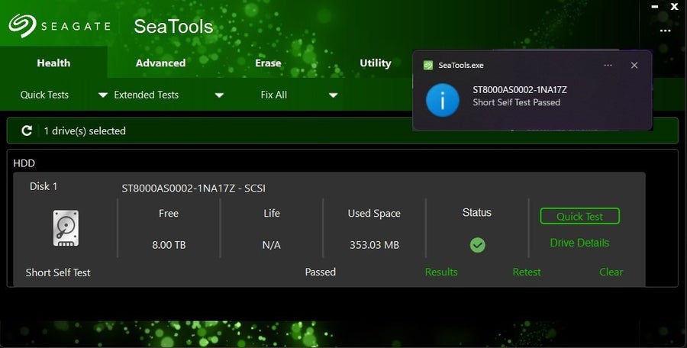
Task: Select the Disk 1 hard drive icon
Action: [x=66, y=228]
